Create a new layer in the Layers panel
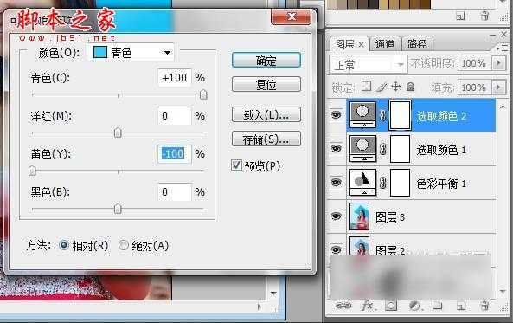This screenshot has width=513, height=323. [x=461, y=306]
